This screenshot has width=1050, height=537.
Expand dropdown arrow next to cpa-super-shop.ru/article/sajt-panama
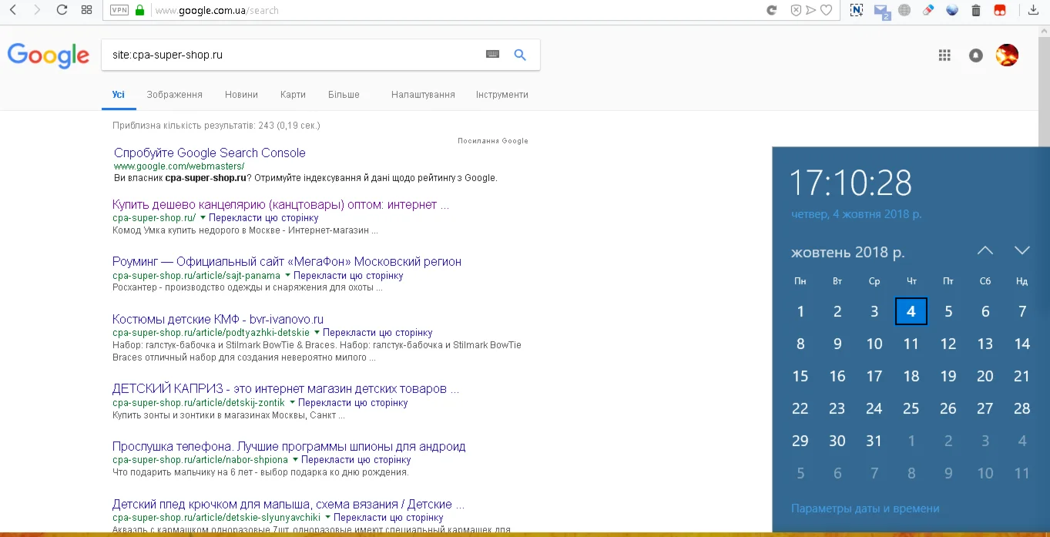287,275
